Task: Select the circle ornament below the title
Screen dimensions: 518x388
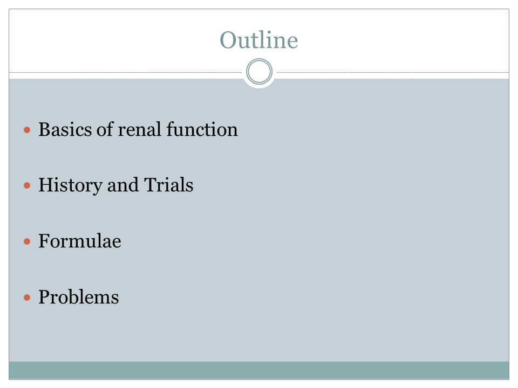Action: tap(260, 72)
